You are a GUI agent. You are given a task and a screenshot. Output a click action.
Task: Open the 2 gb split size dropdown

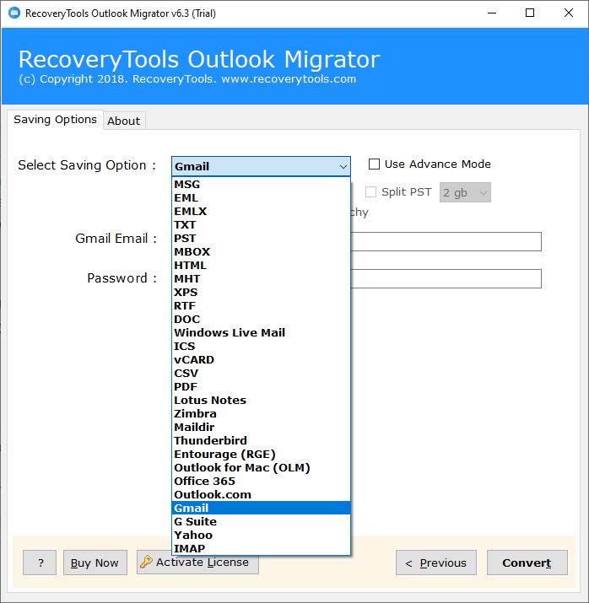coord(465,192)
